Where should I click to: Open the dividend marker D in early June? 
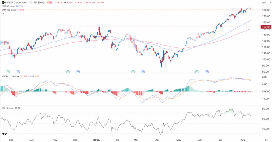tap(207, 72)
